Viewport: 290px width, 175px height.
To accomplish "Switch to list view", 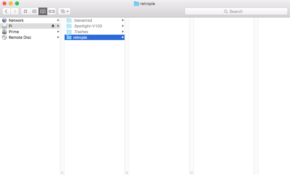I will pos(34,11).
